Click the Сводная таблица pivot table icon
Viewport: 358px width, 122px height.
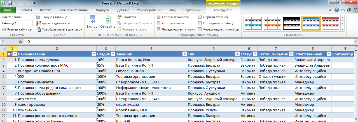click(39, 17)
